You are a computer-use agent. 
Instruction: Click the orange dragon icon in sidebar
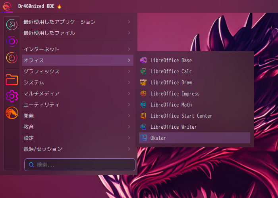click(x=12, y=113)
